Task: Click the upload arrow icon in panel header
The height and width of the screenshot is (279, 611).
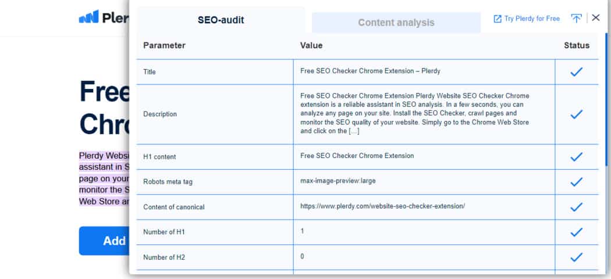Action: click(576, 18)
